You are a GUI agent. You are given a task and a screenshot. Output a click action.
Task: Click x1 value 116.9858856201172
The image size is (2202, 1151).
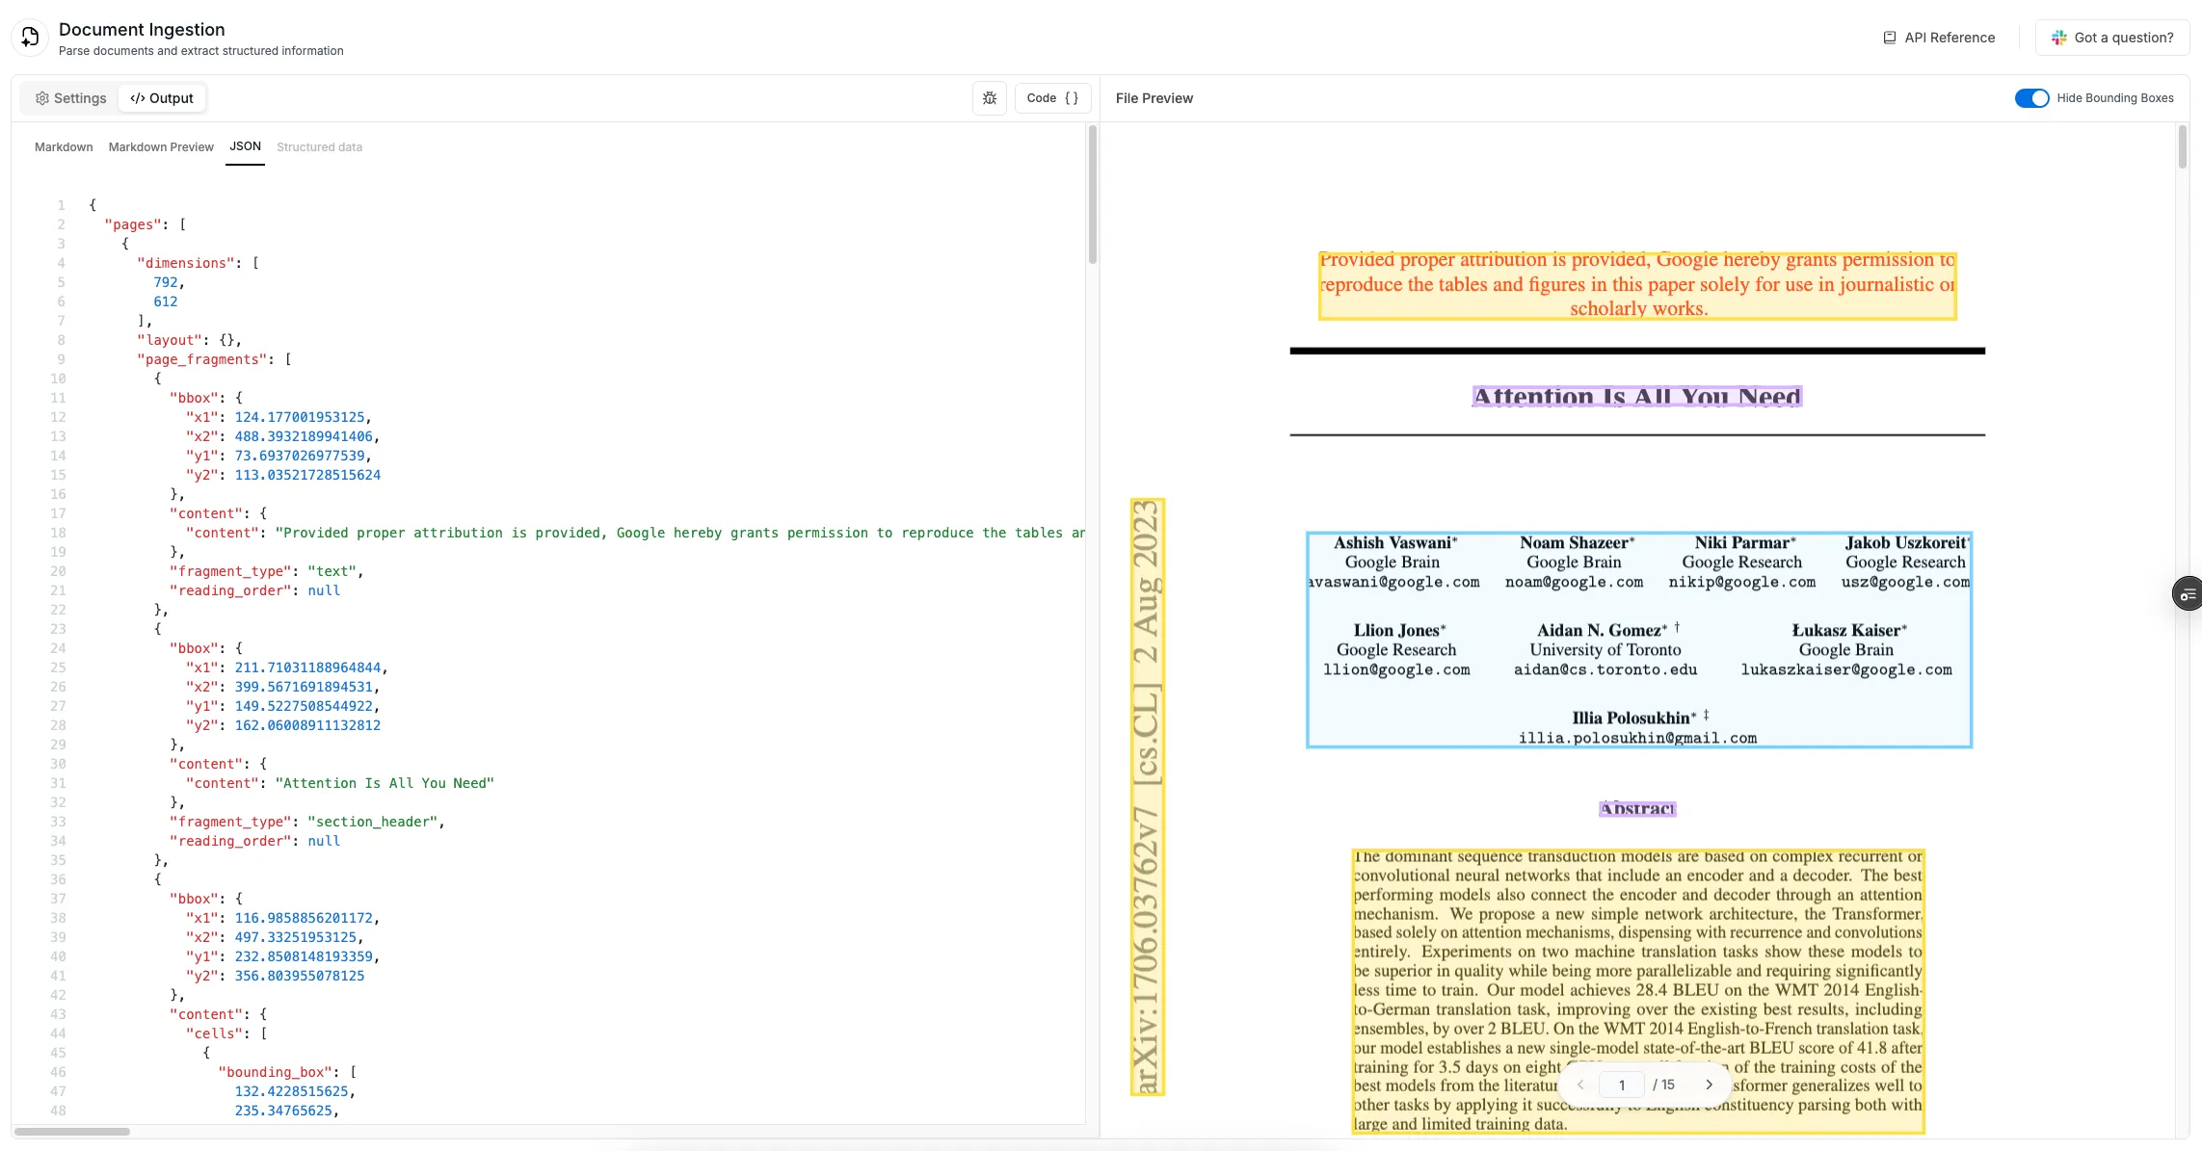(304, 918)
